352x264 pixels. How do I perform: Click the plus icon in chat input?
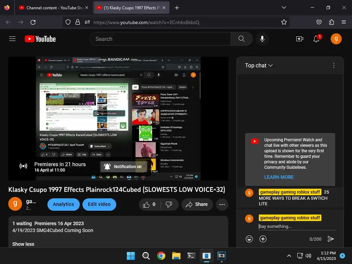click(x=263, y=239)
